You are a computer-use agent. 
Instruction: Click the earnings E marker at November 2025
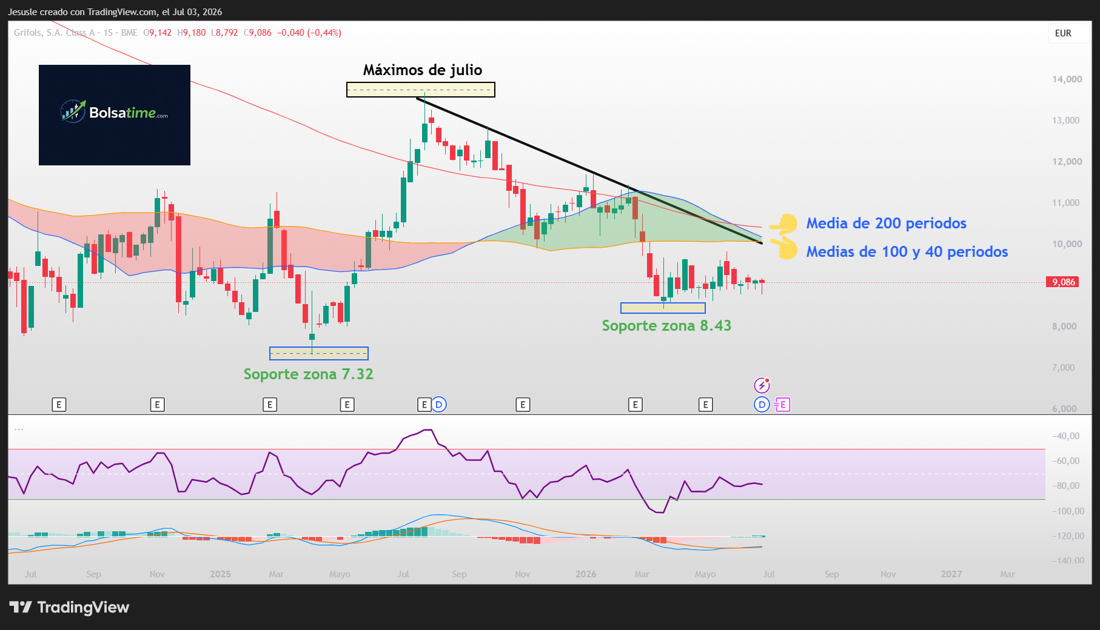tap(523, 405)
